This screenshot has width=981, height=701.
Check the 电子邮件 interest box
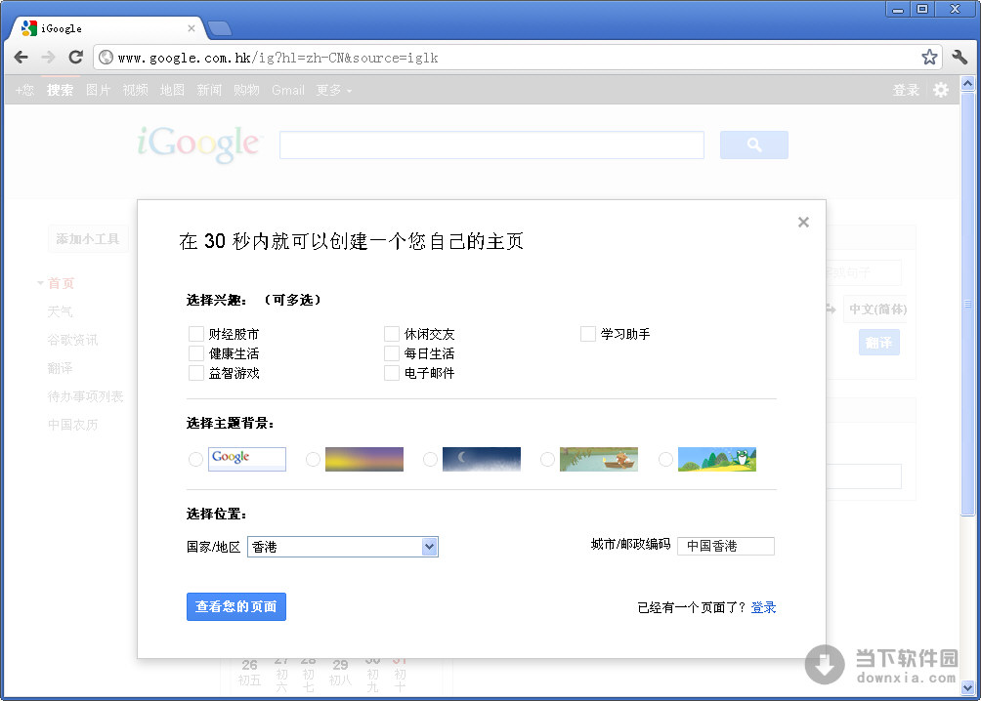click(392, 373)
